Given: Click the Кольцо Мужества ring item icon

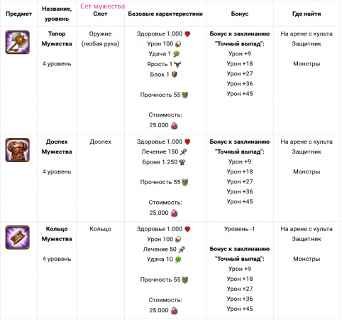Looking at the screenshot, I should tap(18, 238).
